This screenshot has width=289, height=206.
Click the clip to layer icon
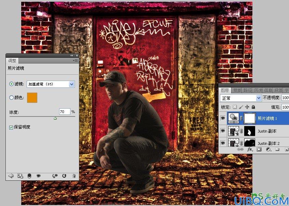pyautogui.click(x=29, y=176)
